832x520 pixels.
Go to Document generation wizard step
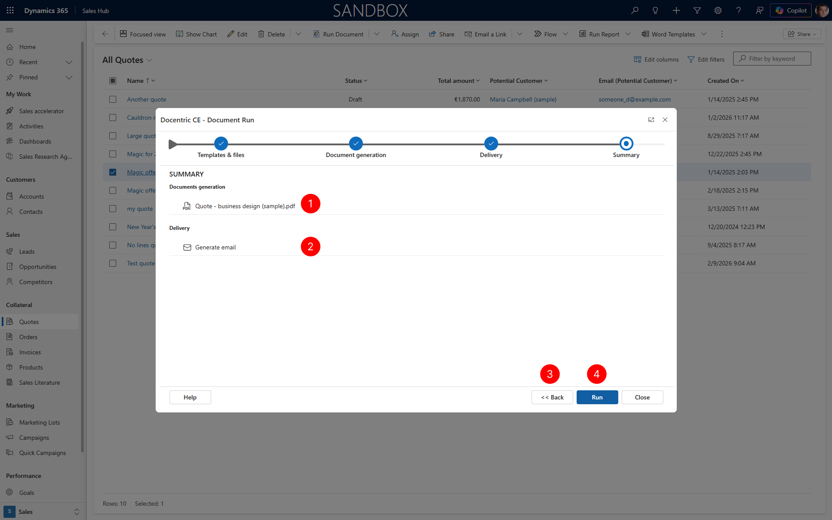click(356, 144)
